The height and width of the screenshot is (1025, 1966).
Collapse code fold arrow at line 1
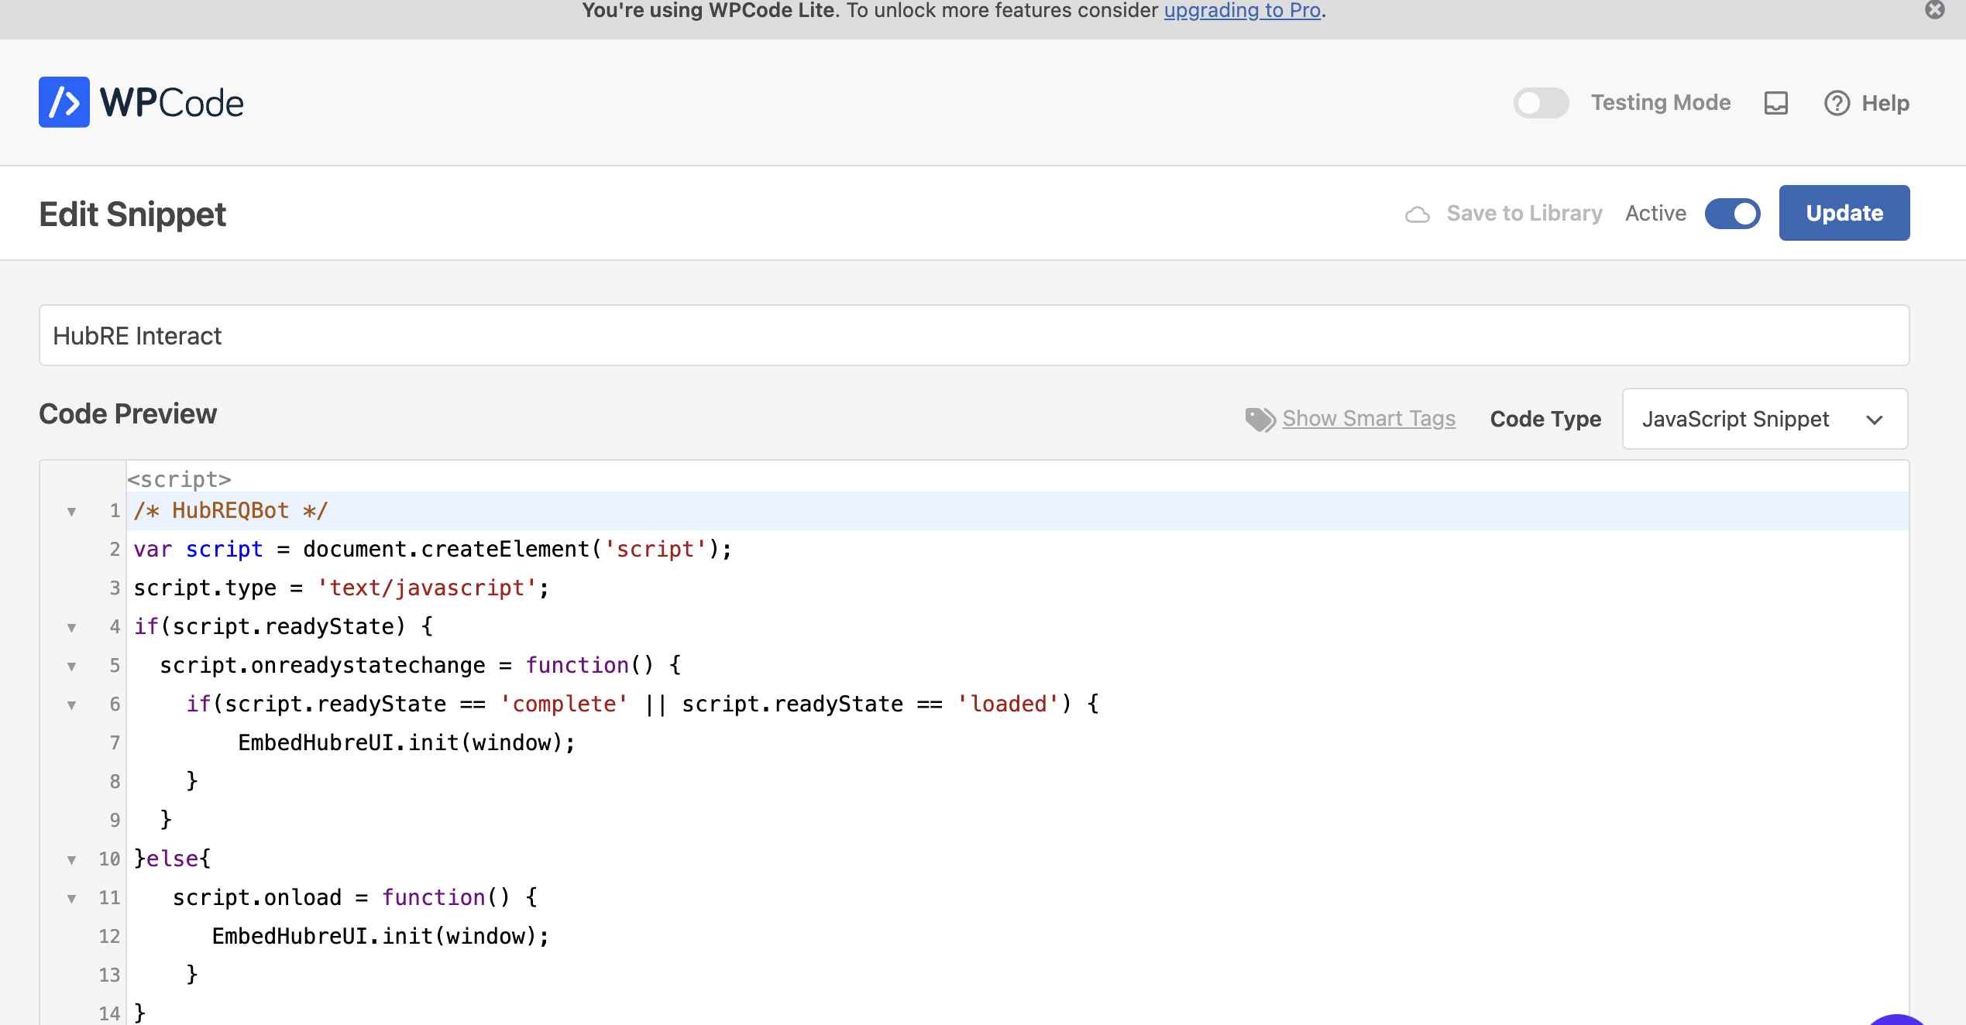coord(71,511)
